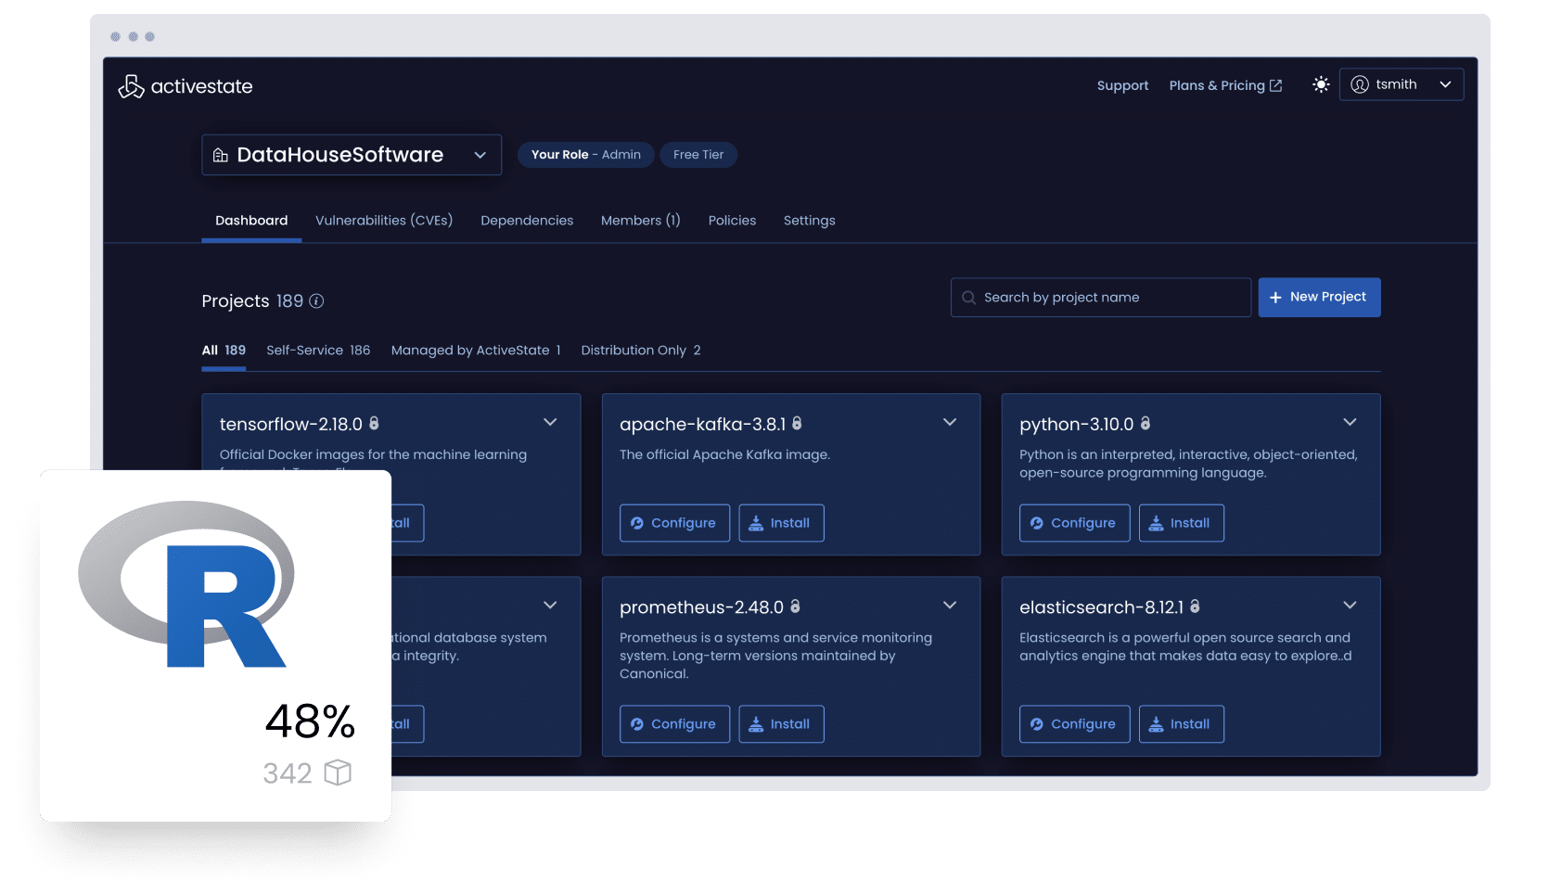Click the package box icon next to 342
1549x881 pixels.
point(338,772)
